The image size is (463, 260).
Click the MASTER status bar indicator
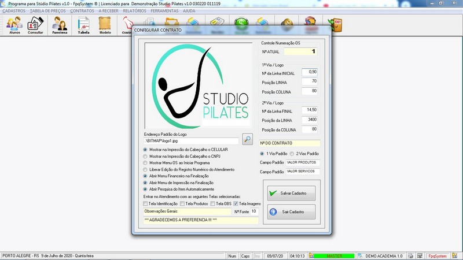(335, 256)
